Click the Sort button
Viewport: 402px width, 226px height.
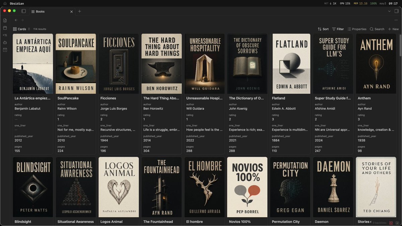tap(323, 29)
